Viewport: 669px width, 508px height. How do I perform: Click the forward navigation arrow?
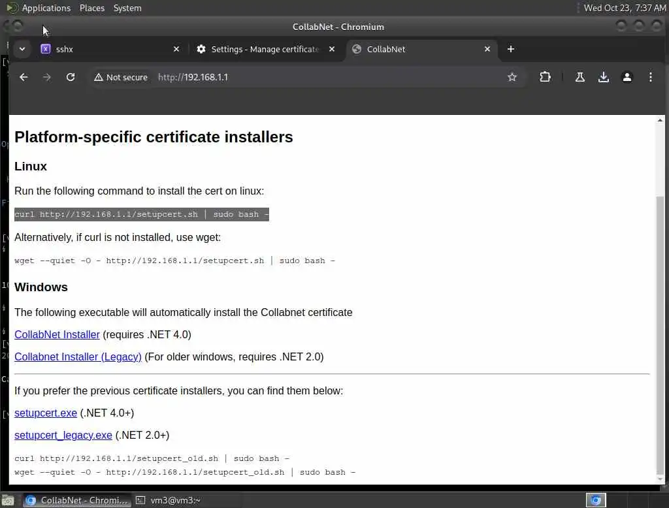(x=47, y=77)
